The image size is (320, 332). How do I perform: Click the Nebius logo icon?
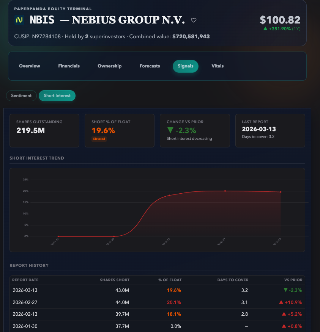point(19,20)
